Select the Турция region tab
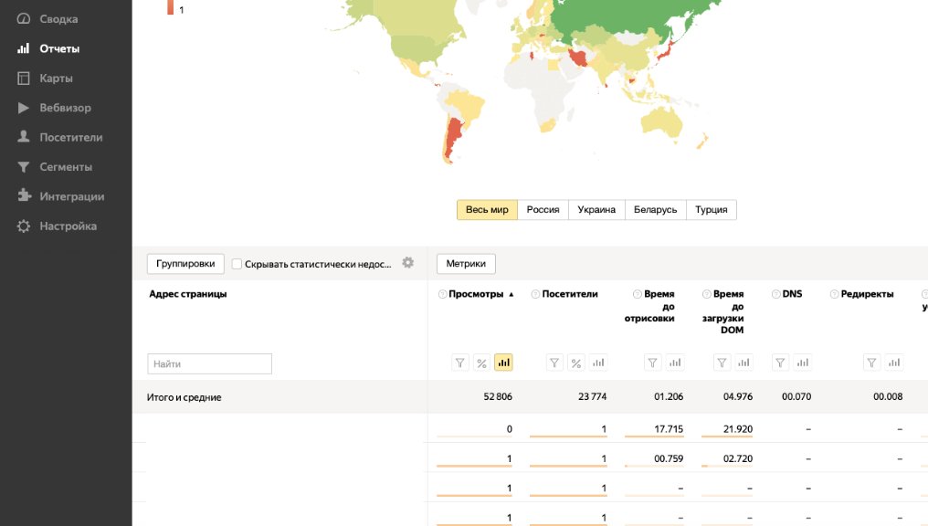Viewport: 928px width, 526px height. click(711, 210)
